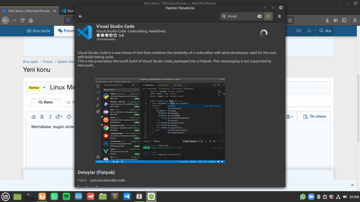
Task: Click the eraser remove-formatting icon in the editor
Action: (33, 117)
